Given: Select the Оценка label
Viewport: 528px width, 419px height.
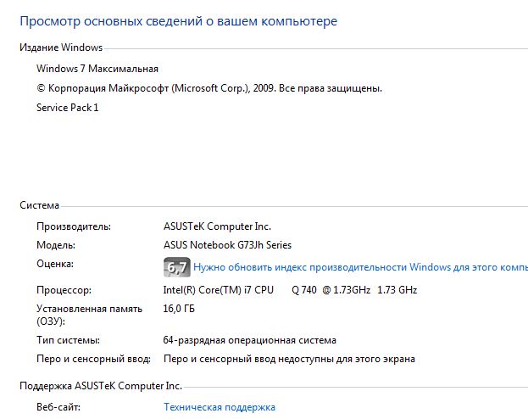Looking at the screenshot, I should point(55,264).
